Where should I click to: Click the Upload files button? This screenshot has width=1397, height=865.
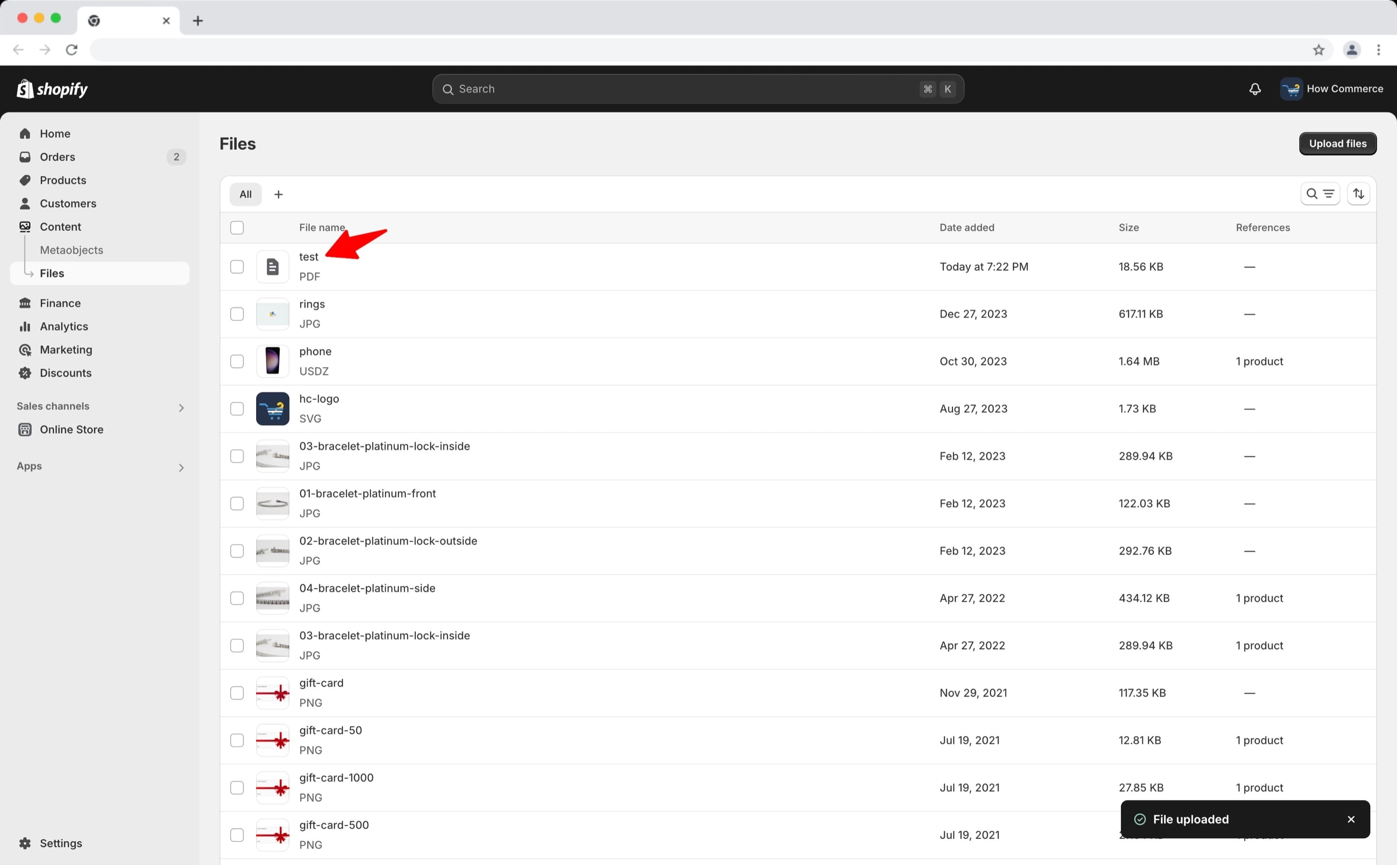(1337, 144)
